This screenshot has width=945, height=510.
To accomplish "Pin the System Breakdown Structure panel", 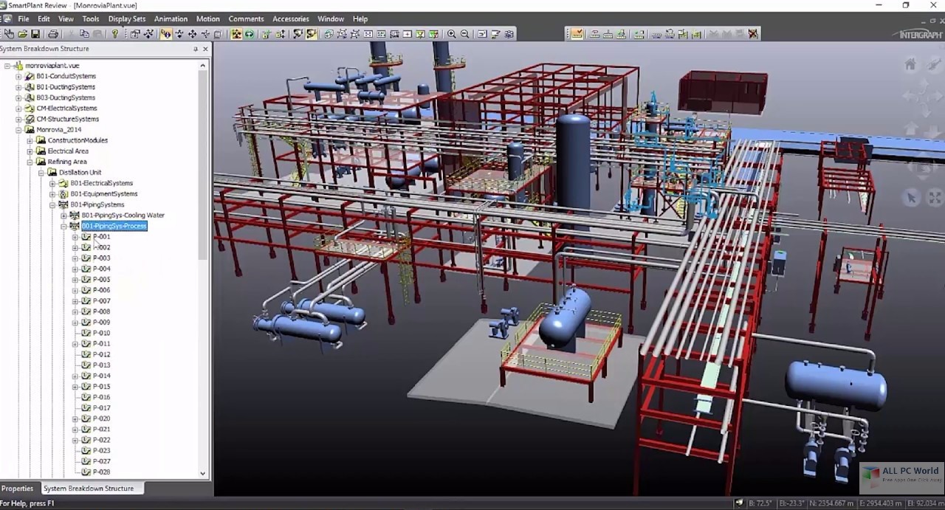I will coord(196,49).
